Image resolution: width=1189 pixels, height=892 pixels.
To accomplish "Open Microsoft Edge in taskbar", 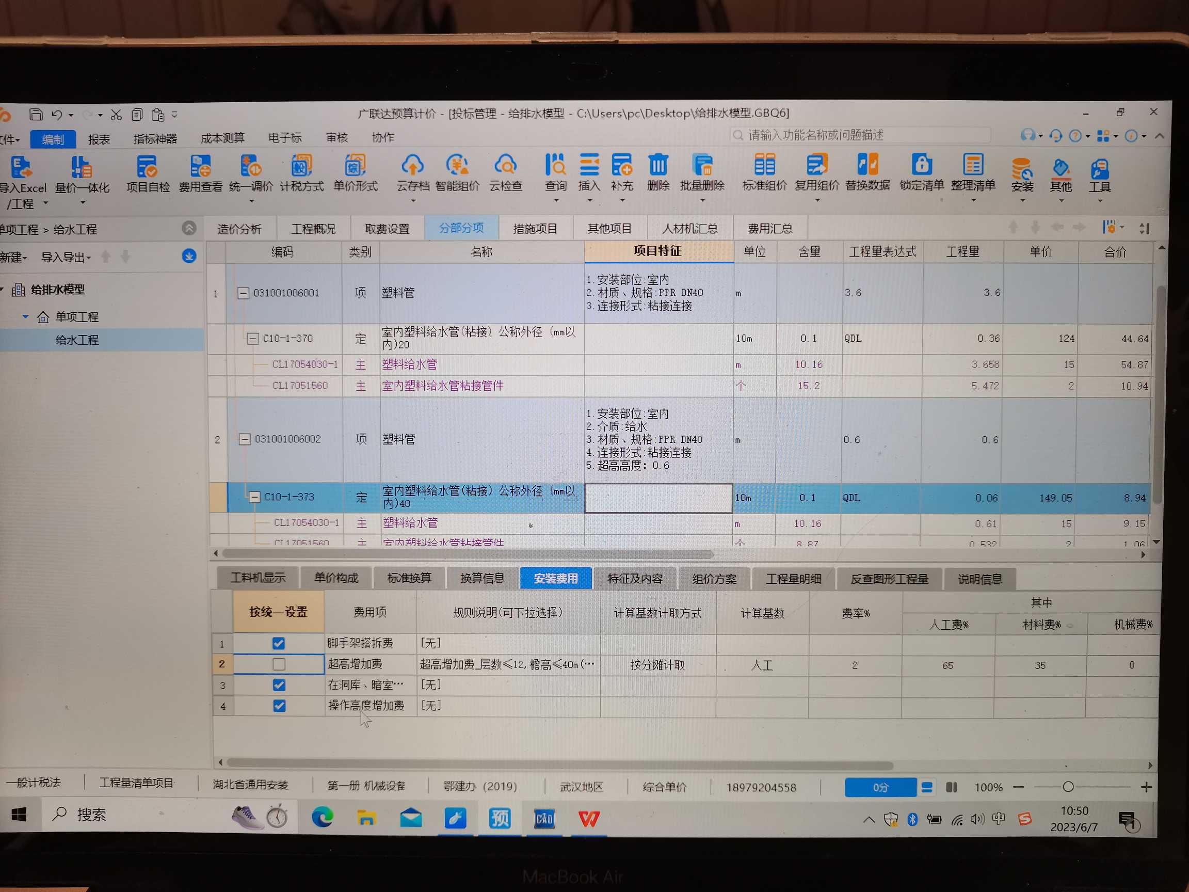I will tap(322, 817).
